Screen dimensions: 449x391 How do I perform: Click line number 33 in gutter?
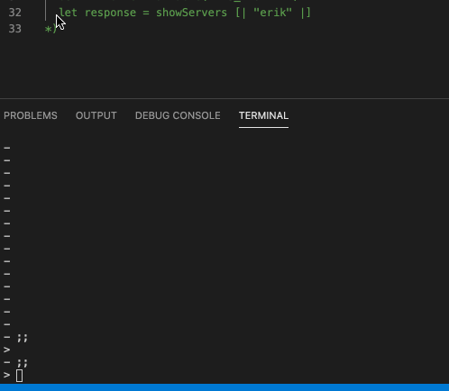tap(15, 29)
